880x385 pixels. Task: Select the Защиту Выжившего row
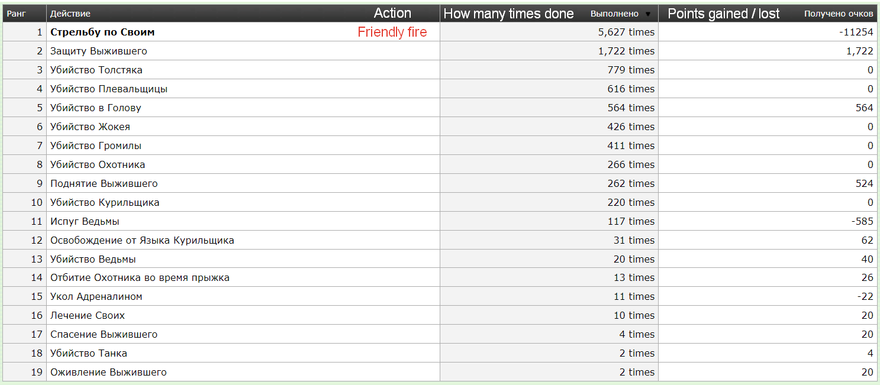coord(99,51)
